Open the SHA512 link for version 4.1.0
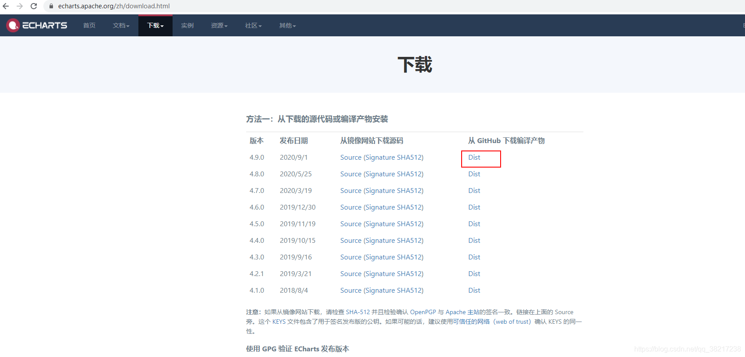Image resolution: width=745 pixels, height=357 pixels. tap(409, 290)
